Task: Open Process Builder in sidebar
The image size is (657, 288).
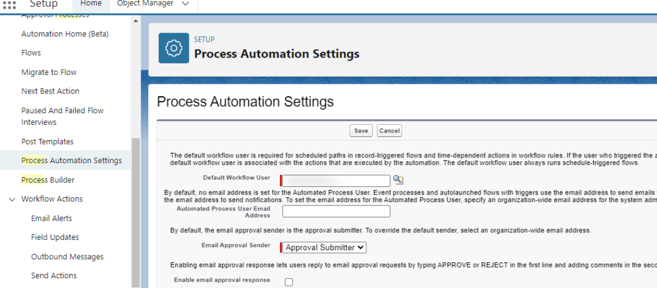Action: pos(47,180)
